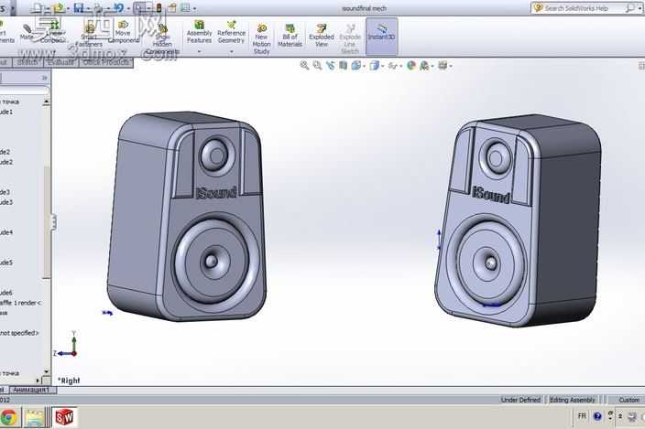The image size is (645, 429).
Task: Click the help question mark tray icon
Action: 597,417
